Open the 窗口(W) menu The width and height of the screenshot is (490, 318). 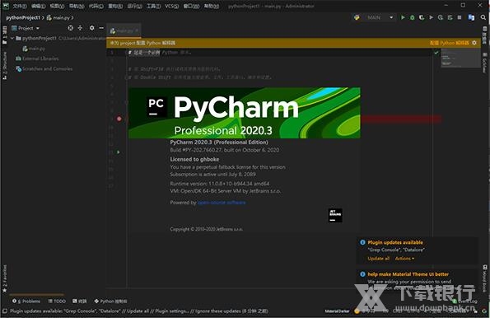click(x=192, y=6)
